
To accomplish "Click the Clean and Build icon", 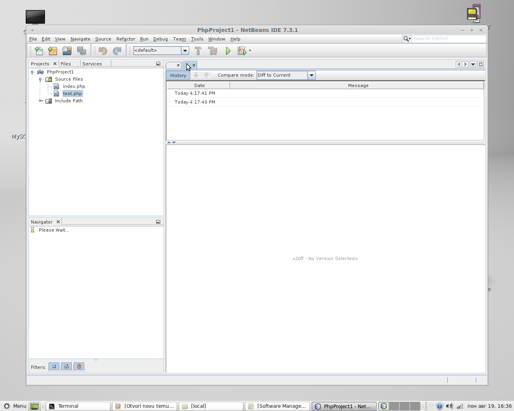I will 212,51.
